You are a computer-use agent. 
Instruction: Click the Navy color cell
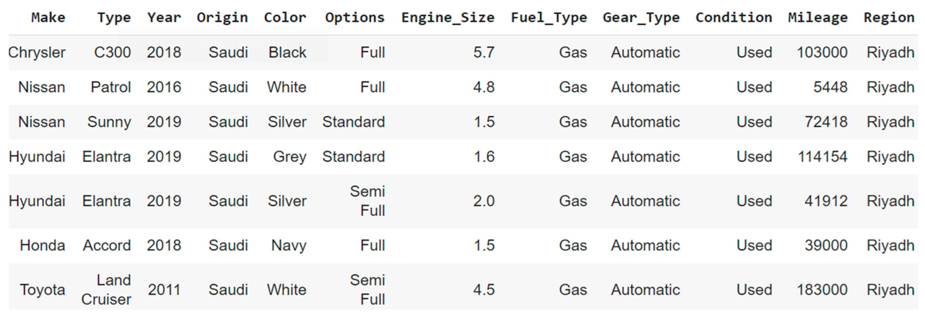(x=289, y=246)
